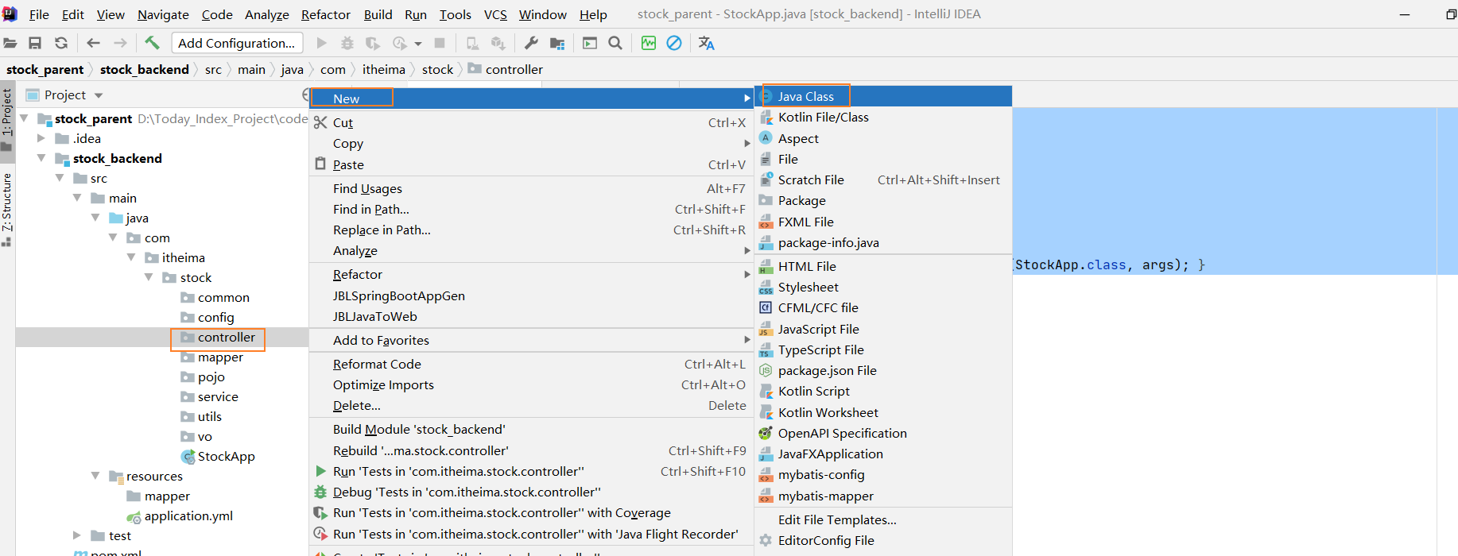Choose Optimize Imports in context menu
1458x556 pixels.
[x=531, y=385]
